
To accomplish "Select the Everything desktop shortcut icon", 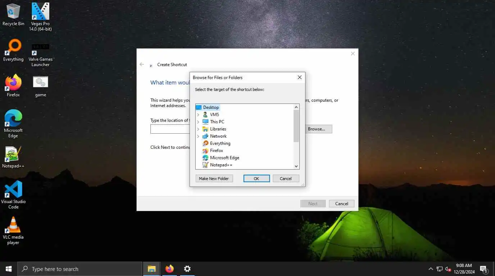I will coord(13,51).
